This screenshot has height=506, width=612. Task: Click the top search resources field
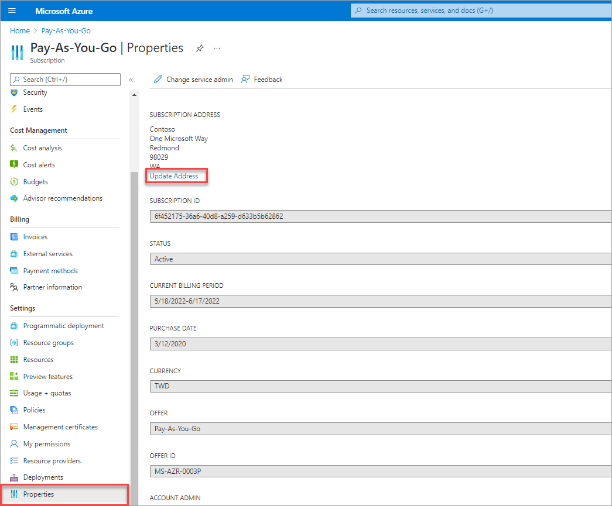(x=480, y=11)
